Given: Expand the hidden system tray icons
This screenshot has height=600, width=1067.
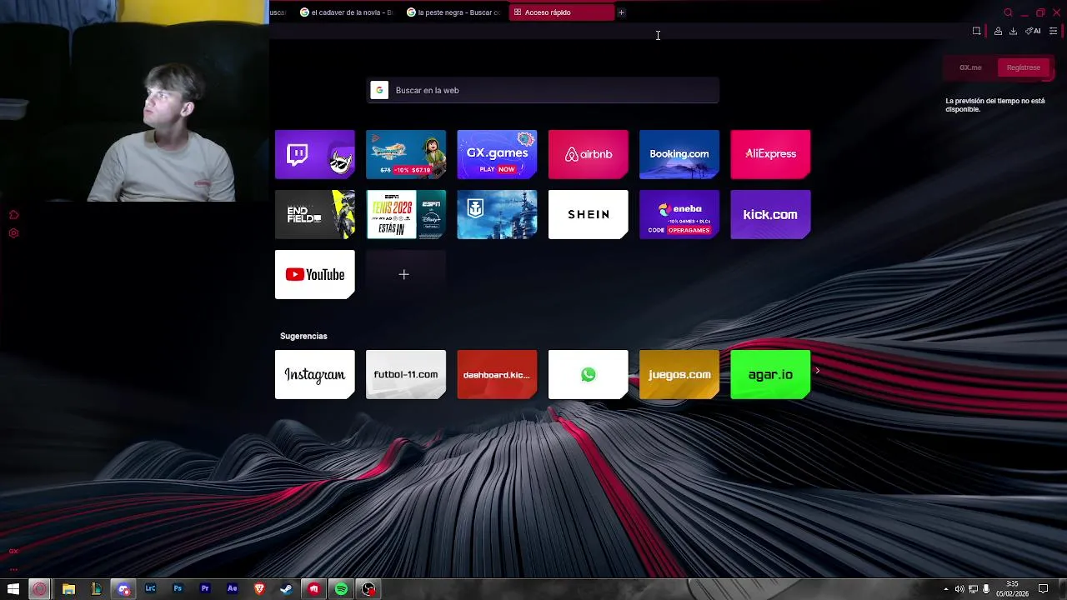Looking at the screenshot, I should 945,589.
